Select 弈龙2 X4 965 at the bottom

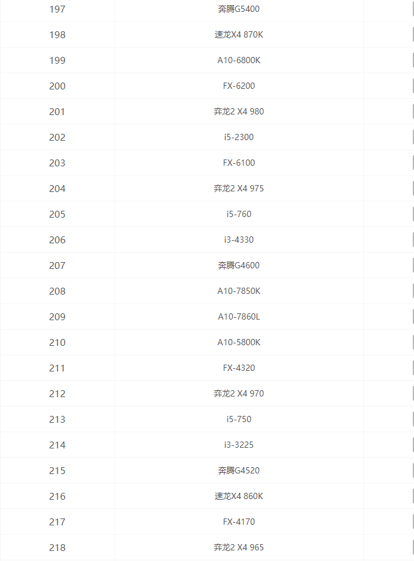pyautogui.click(x=239, y=548)
